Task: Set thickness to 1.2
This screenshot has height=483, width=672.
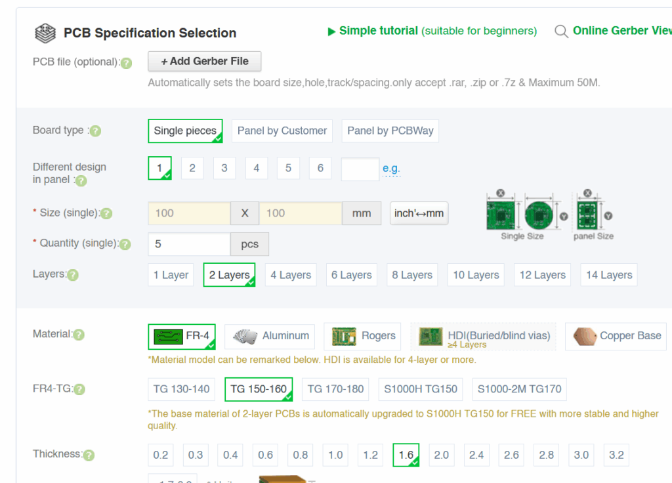Action: click(371, 455)
